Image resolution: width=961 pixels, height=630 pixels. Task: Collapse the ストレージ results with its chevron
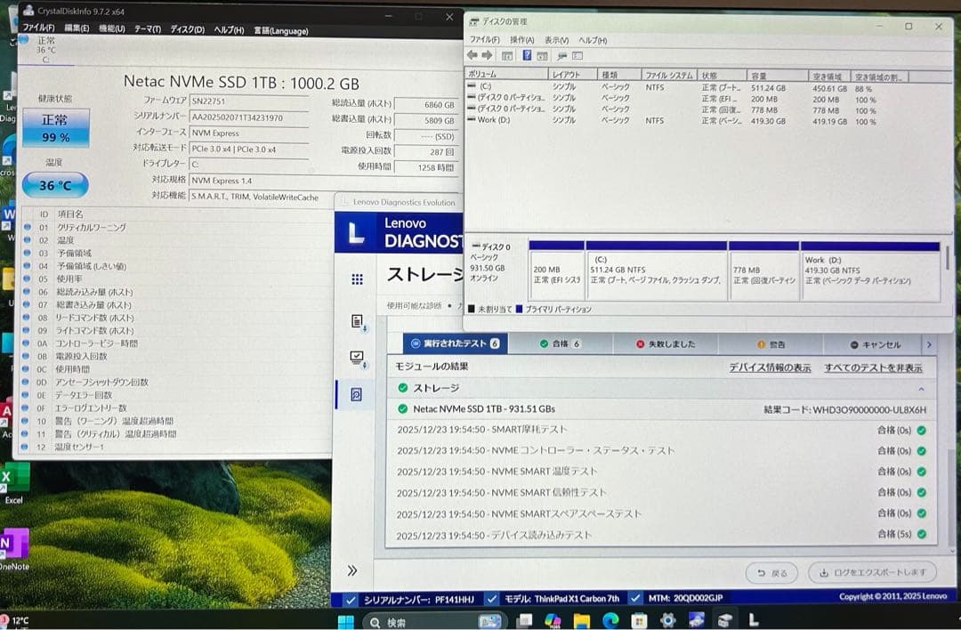[x=921, y=389]
